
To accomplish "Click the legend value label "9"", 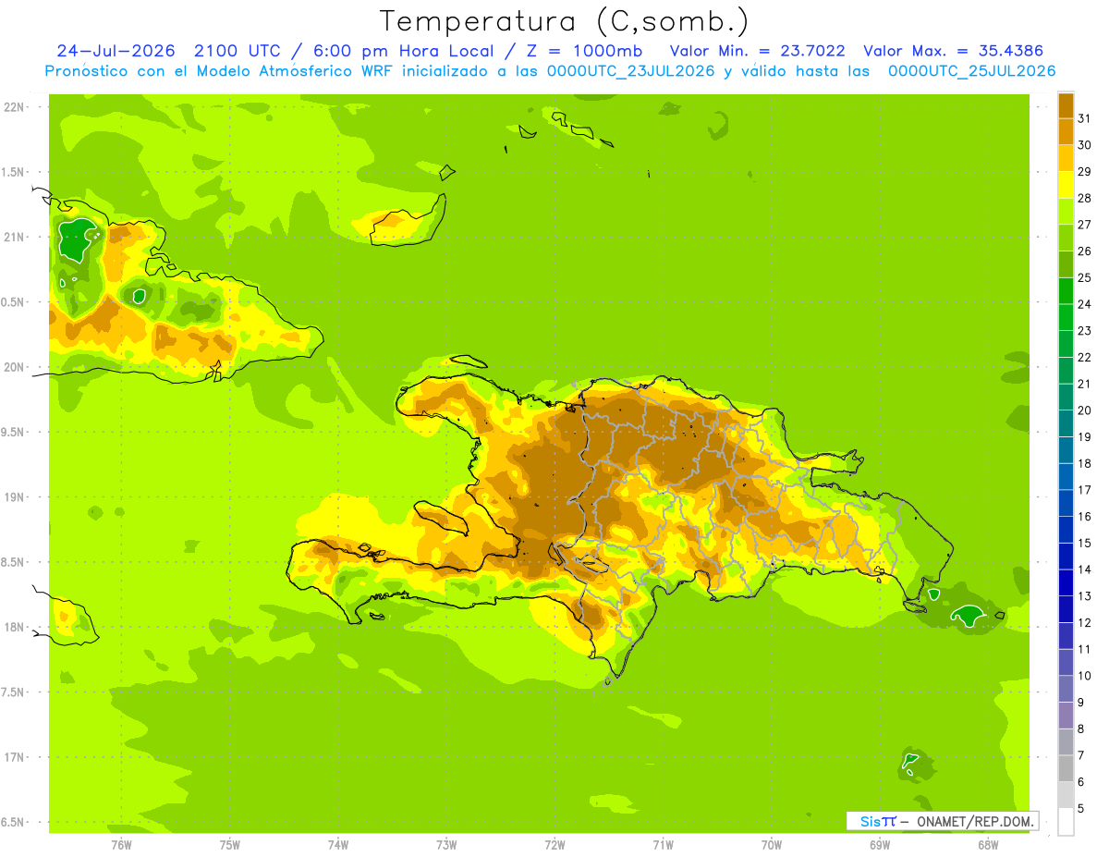I will 1081,703.
